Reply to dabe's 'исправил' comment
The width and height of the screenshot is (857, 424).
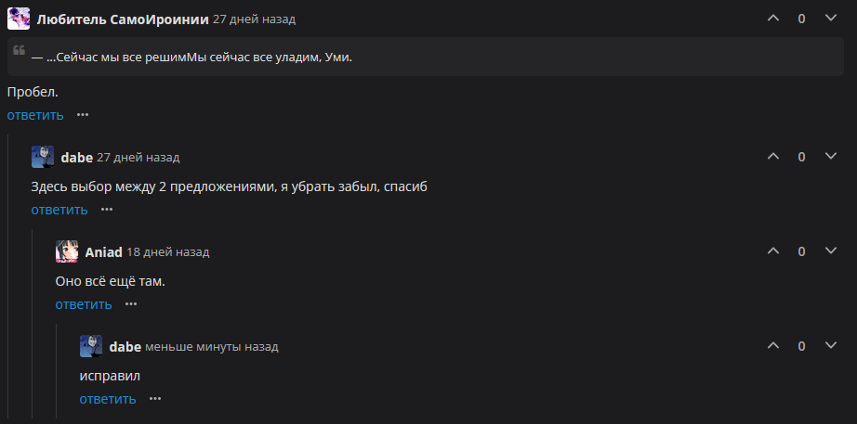(108, 399)
